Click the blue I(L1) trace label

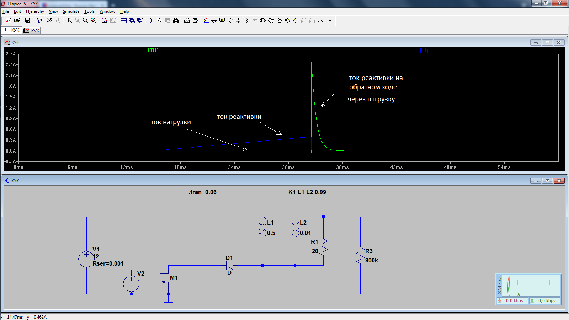point(423,50)
